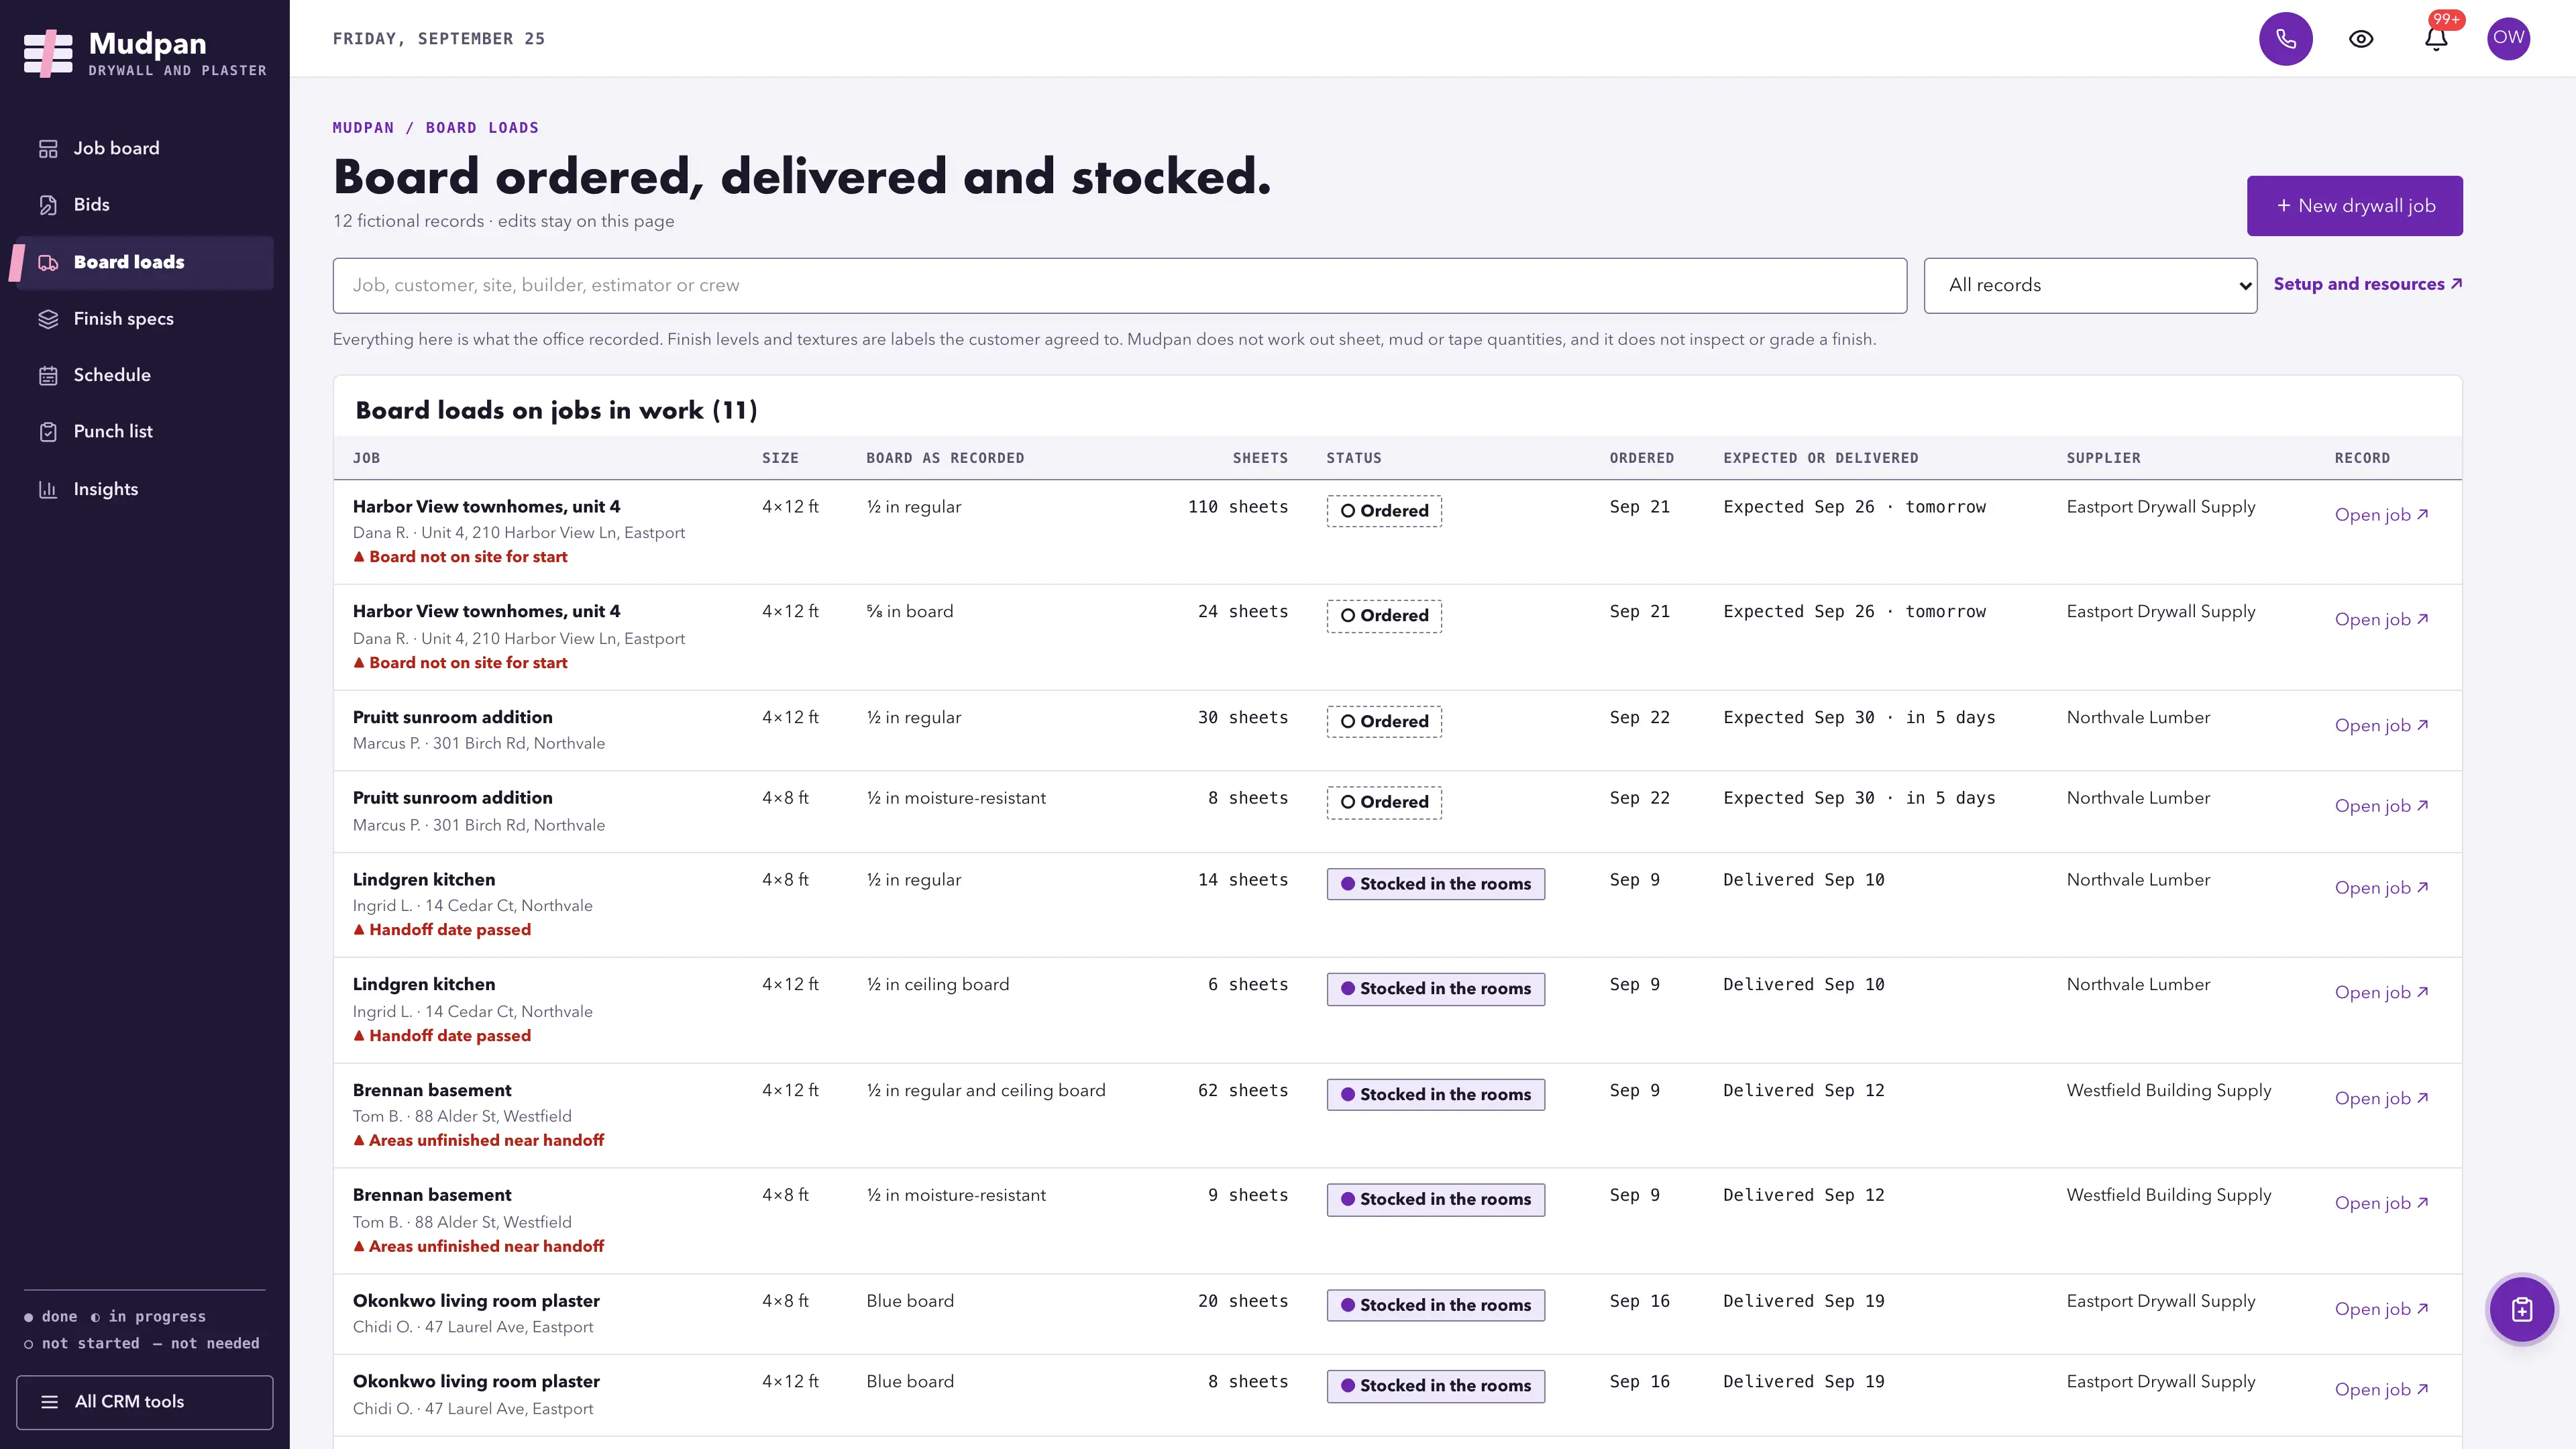Viewport: 2576px width, 1449px height.
Task: Click the Mudpan logo icon
Action: click(48, 54)
